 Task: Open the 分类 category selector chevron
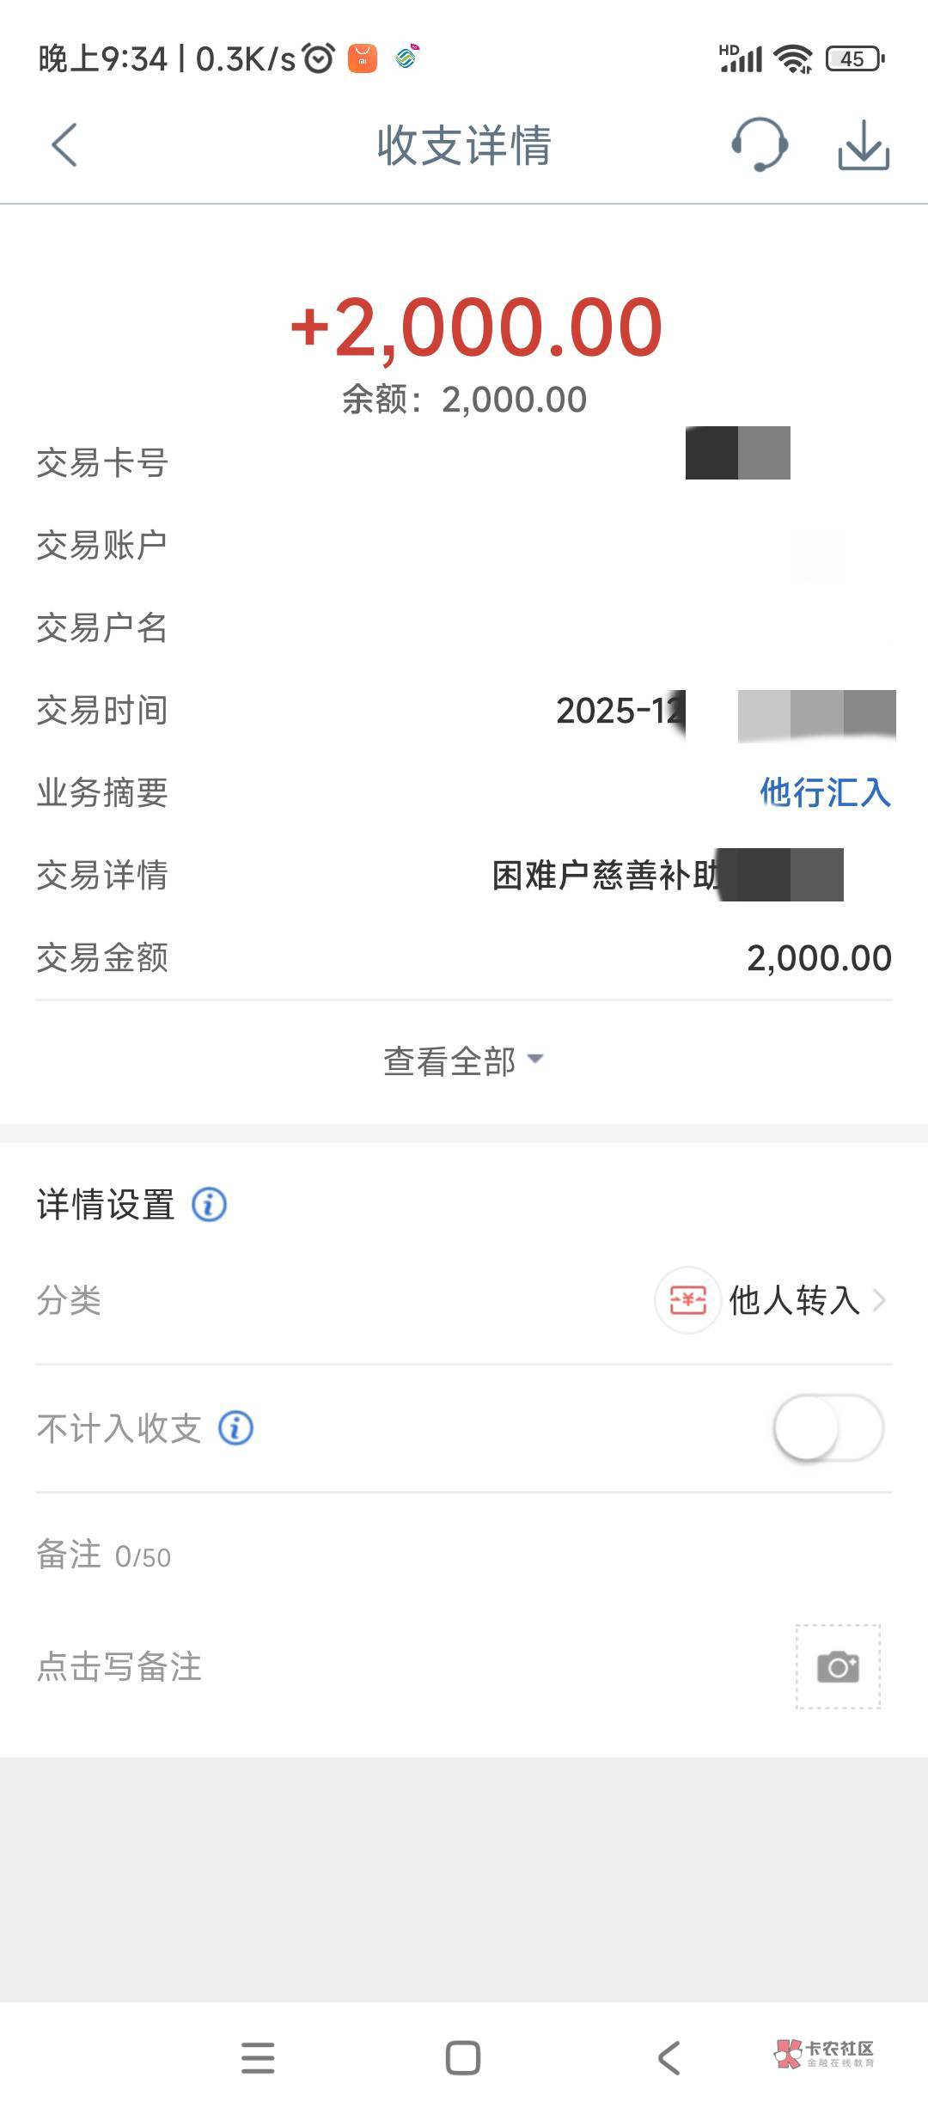coord(879,1300)
